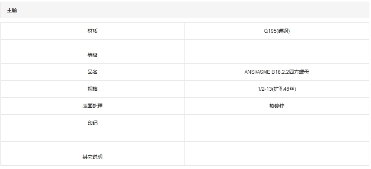Click the 表面处理 row label
This screenshot has height=169, width=371.
click(x=92, y=106)
